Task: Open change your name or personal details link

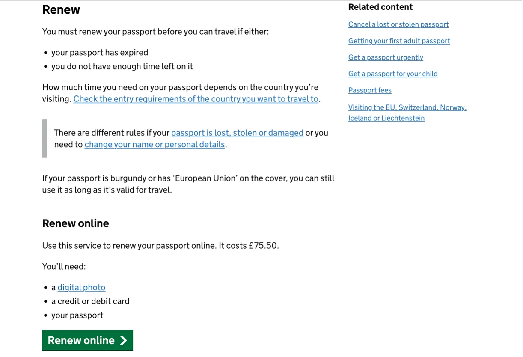Action: click(x=155, y=145)
